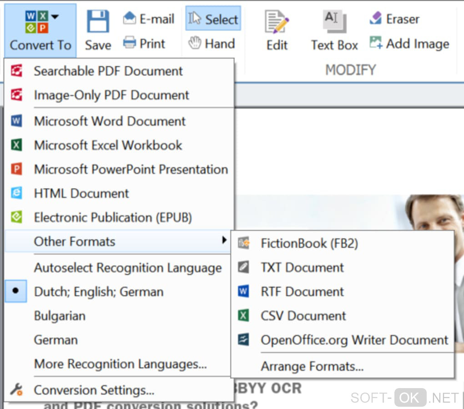The image size is (464, 409).
Task: Open Conversion Settings
Action: (94, 390)
